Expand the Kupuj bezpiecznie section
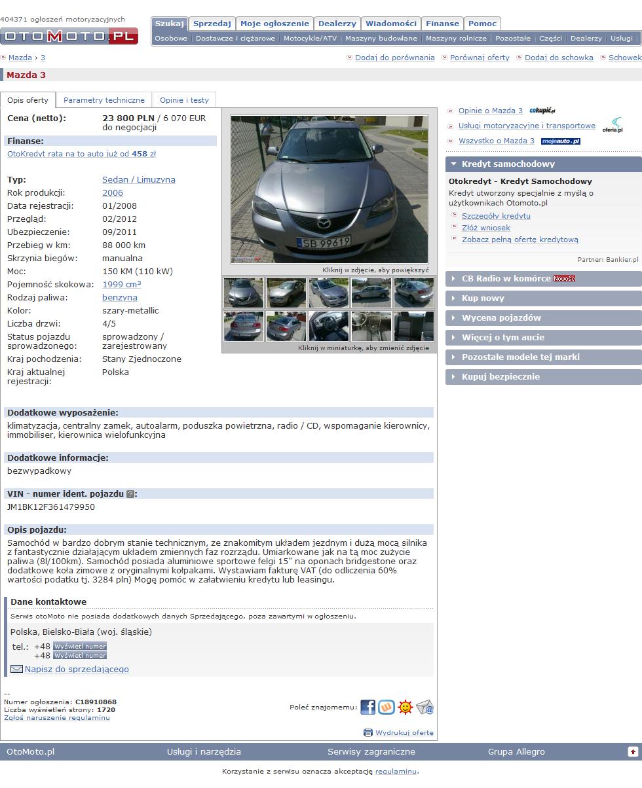The width and height of the screenshot is (642, 788). [x=544, y=376]
